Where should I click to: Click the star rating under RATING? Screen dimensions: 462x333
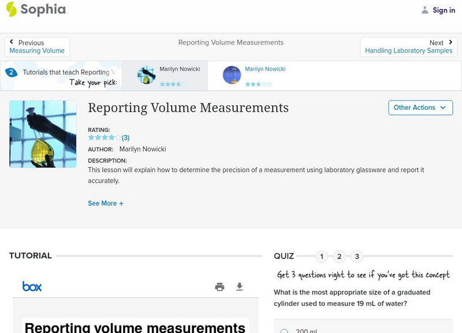[x=104, y=138]
